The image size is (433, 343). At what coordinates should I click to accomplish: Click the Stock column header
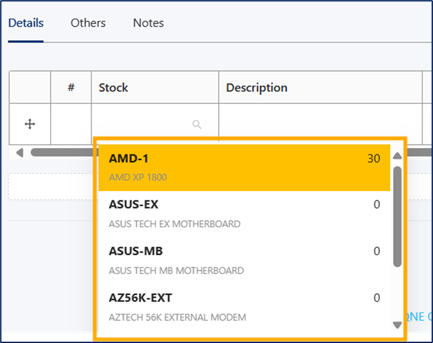click(155, 87)
